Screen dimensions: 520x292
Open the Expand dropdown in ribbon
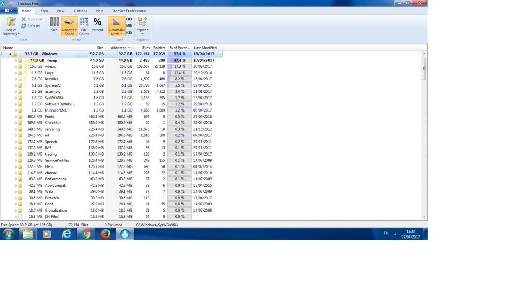142,26
